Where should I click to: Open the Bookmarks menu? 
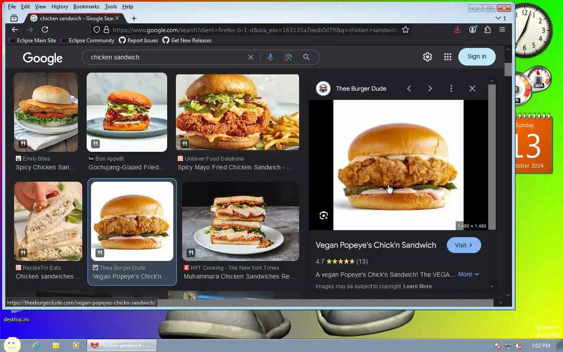pyautogui.click(x=86, y=7)
